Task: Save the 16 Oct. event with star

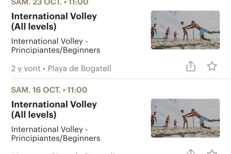Action: point(212,152)
